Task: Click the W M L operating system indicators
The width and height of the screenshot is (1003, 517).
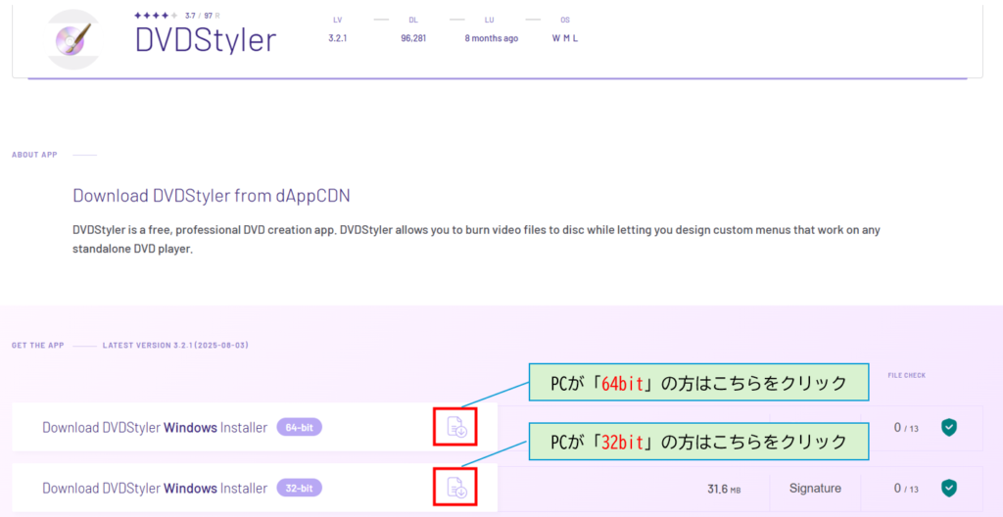Action: point(565,38)
